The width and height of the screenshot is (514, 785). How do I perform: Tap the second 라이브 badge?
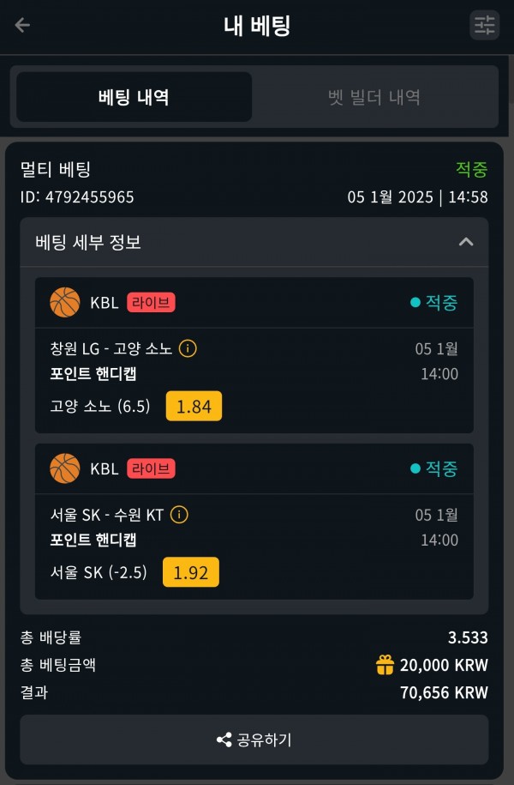(x=151, y=468)
